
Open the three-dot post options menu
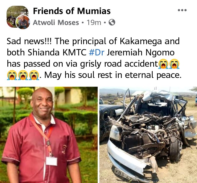(182, 10)
